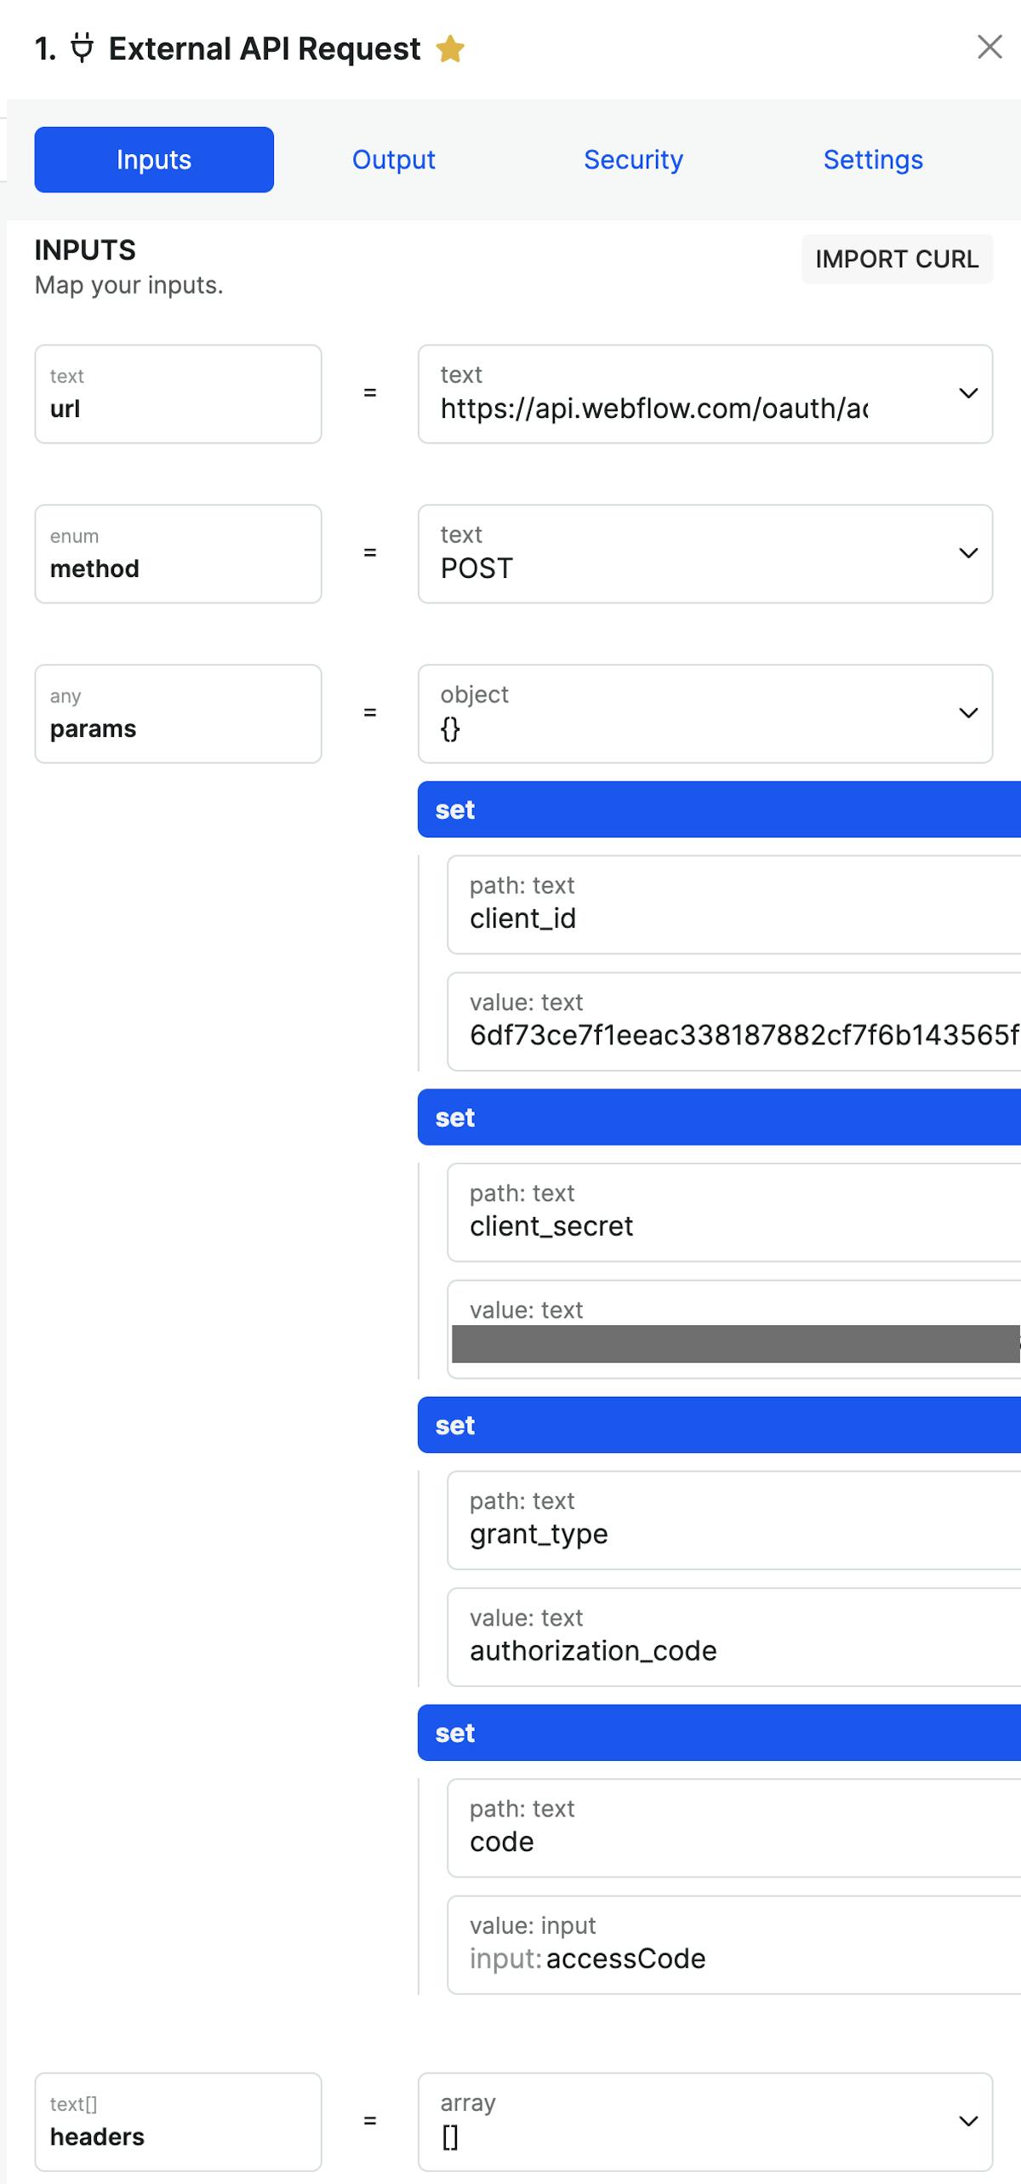The height and width of the screenshot is (2184, 1021).
Task: Click the plug icon beside the title
Action: click(x=82, y=49)
